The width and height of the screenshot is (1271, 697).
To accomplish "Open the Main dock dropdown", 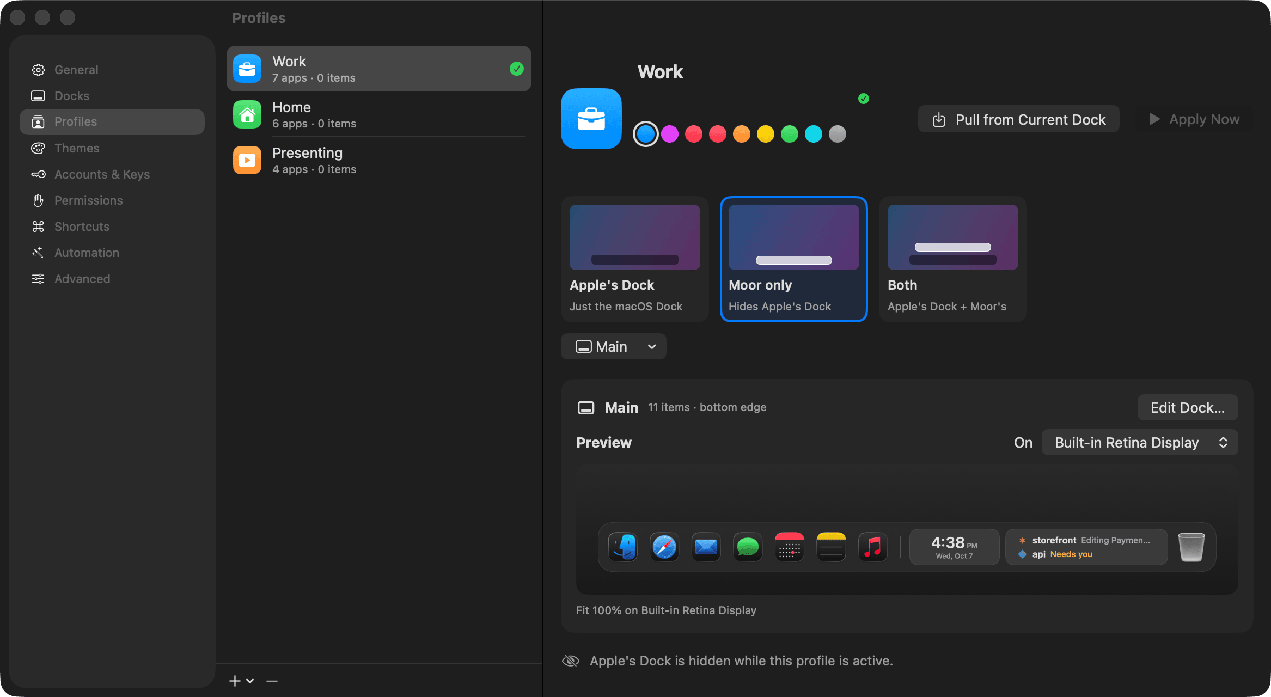I will [614, 346].
